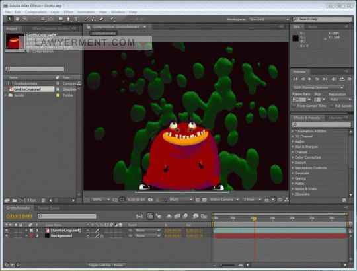Open the Composition menu
357x271 pixels.
click(x=36, y=12)
